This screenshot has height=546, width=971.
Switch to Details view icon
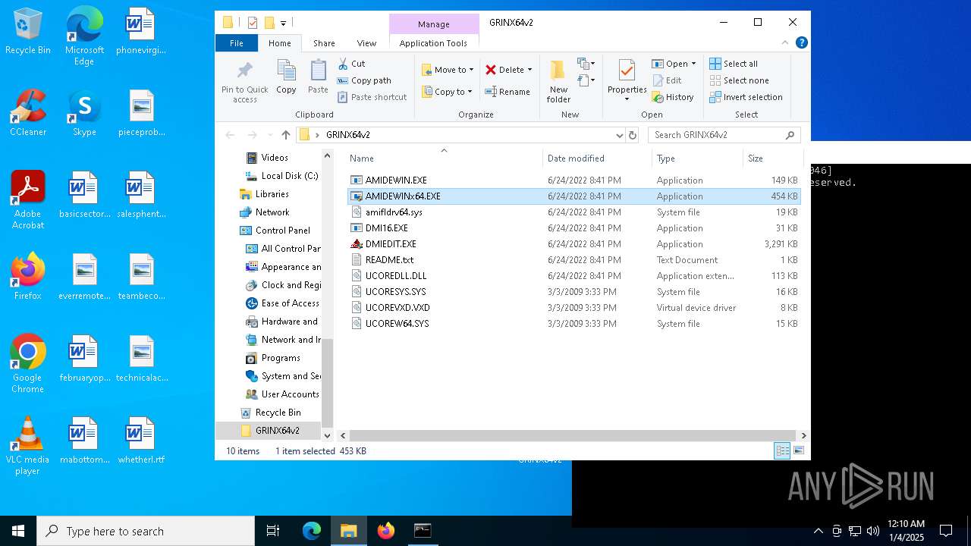(782, 450)
